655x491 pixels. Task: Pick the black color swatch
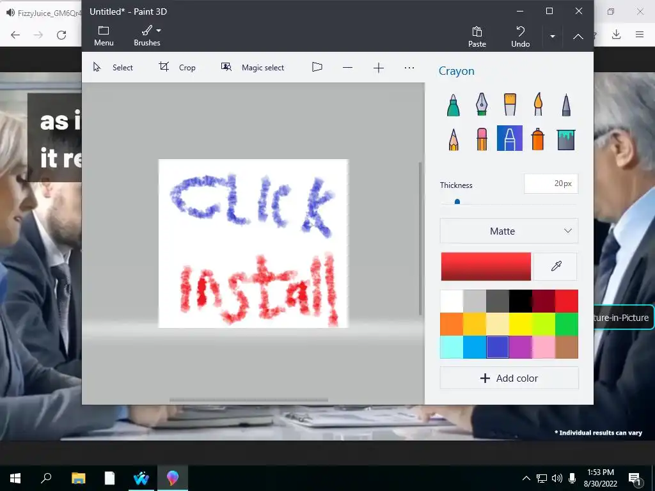(x=521, y=301)
